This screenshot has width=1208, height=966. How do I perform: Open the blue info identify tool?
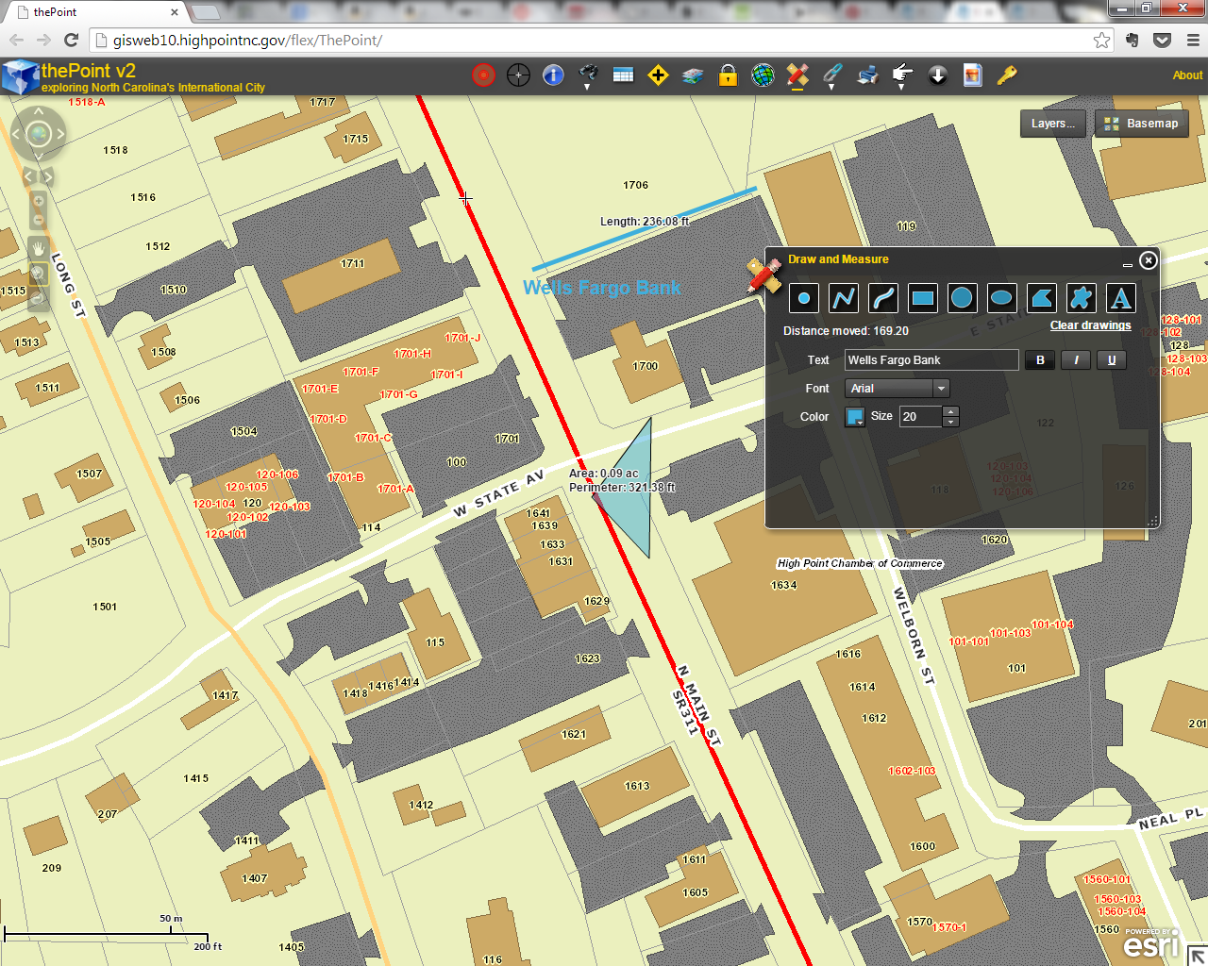click(553, 75)
